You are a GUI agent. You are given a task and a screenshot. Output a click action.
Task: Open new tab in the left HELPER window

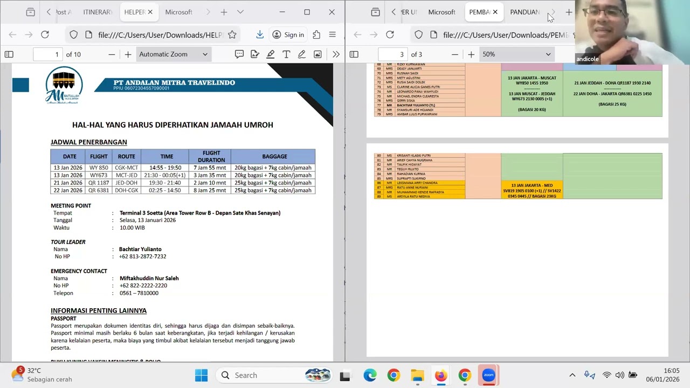tap(224, 12)
